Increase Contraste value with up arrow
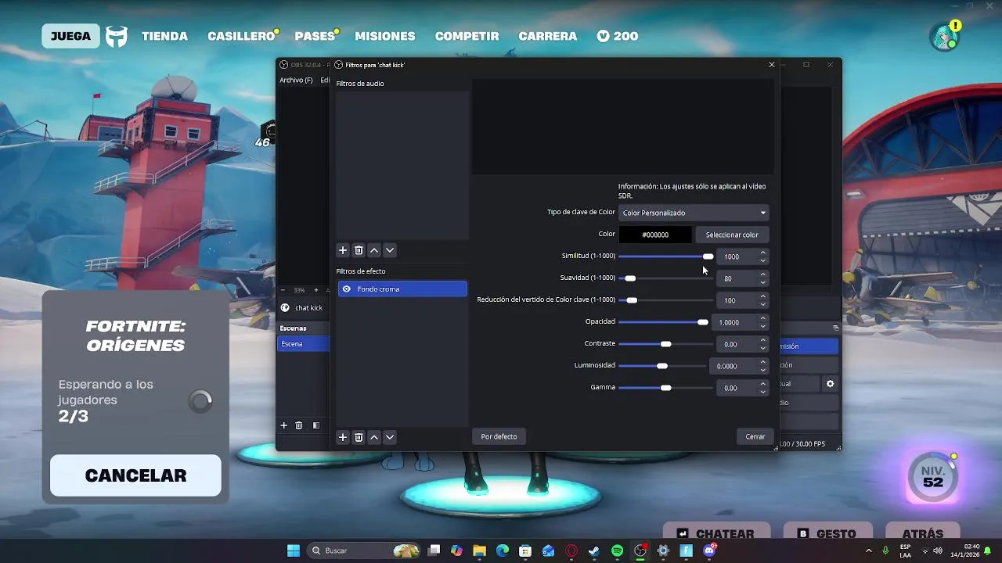 coord(763,340)
